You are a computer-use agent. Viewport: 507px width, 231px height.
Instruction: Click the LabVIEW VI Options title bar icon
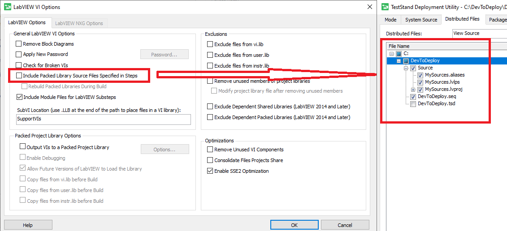click(x=8, y=7)
